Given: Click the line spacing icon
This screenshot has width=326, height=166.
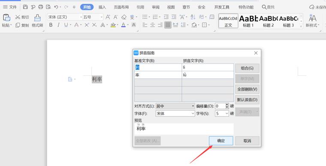Looking at the screenshot, I should (x=183, y=25).
